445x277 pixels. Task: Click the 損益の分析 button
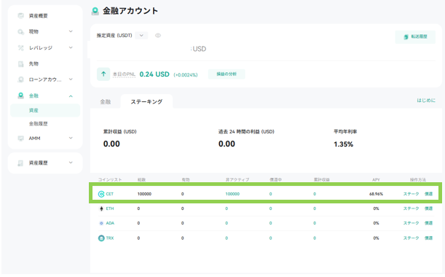tap(227, 74)
